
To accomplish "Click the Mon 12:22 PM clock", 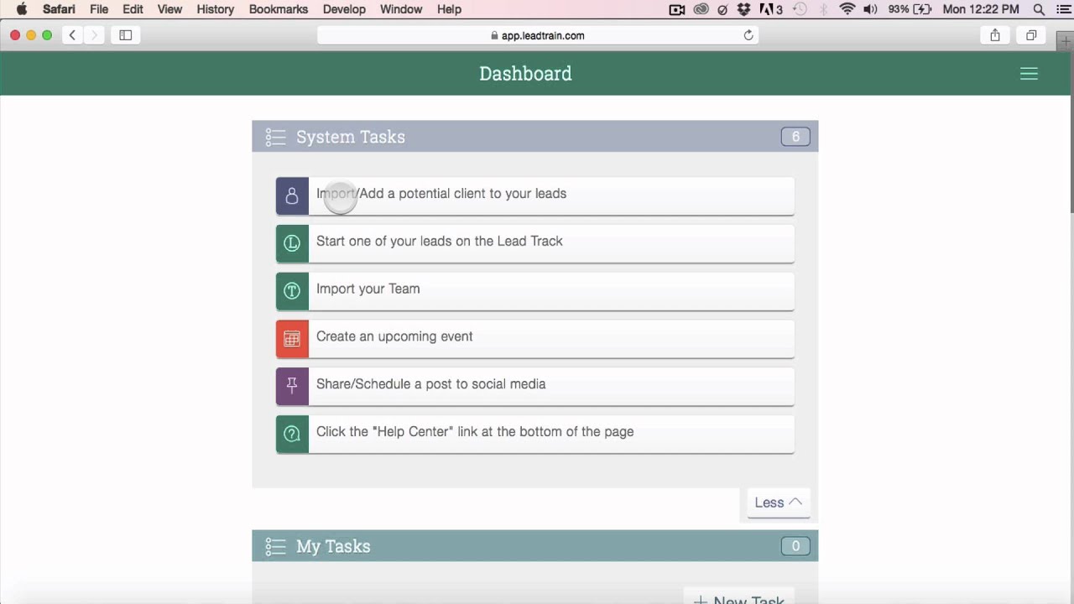I will 981,9.
